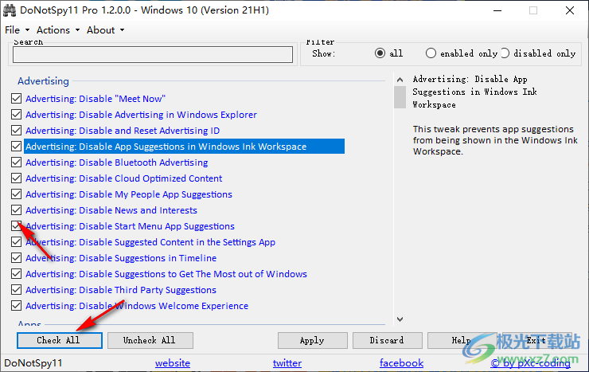The height and width of the screenshot is (372, 589).
Task: Click the Check All button
Action: click(60, 340)
